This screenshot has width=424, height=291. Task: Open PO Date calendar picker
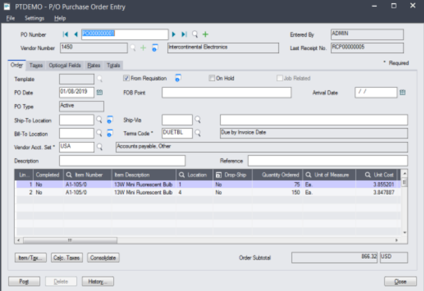click(x=99, y=92)
